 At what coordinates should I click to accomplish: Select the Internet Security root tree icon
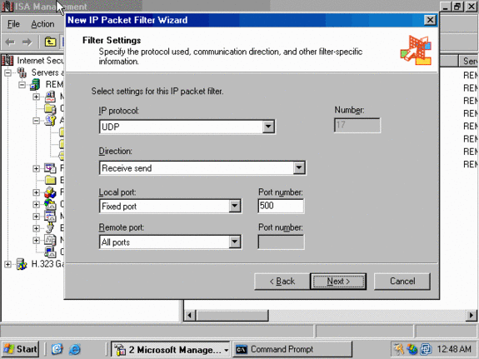7,60
